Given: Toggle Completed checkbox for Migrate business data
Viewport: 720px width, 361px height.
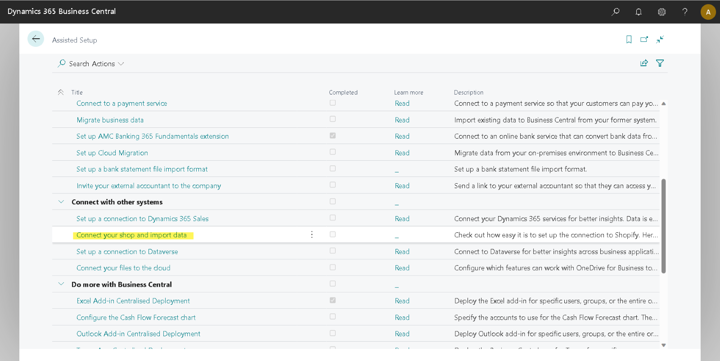Looking at the screenshot, I should (333, 119).
